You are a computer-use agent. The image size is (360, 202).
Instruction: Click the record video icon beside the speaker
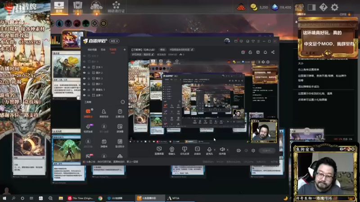(239, 150)
